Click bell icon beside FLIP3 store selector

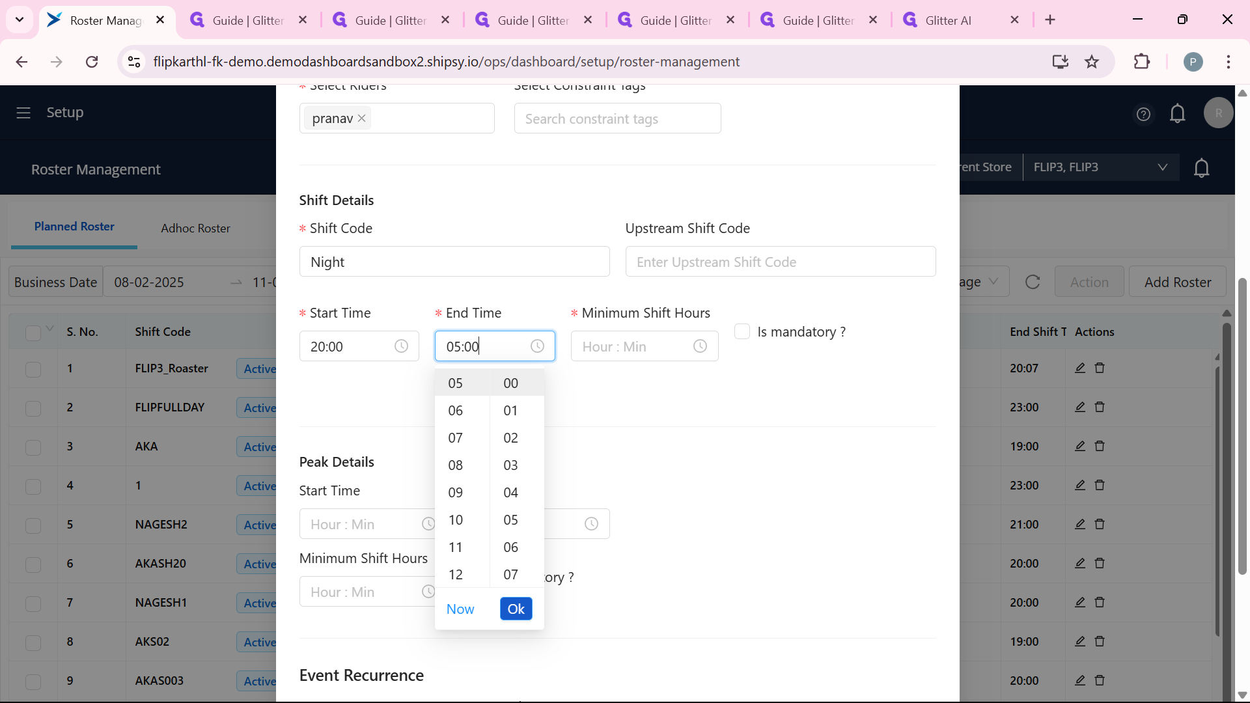[x=1202, y=168]
